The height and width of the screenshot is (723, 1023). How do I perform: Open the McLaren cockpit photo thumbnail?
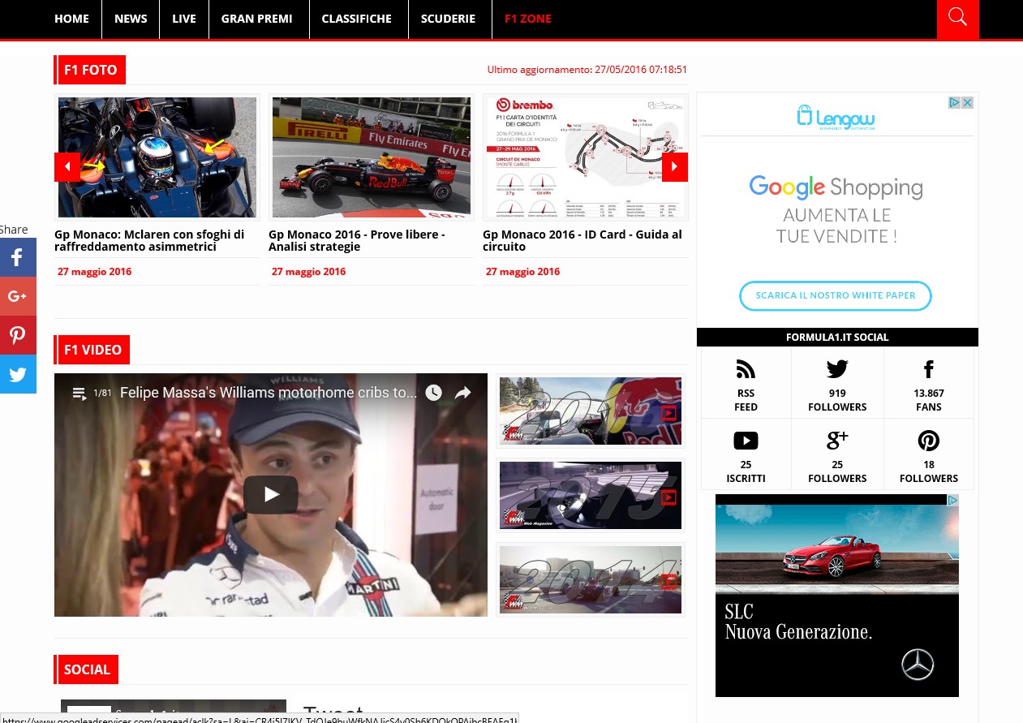tap(157, 157)
